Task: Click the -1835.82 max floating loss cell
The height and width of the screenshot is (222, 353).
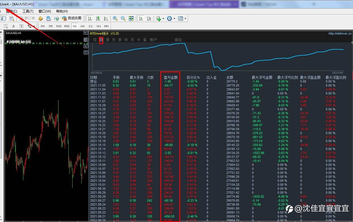Action: pyautogui.click(x=258, y=196)
